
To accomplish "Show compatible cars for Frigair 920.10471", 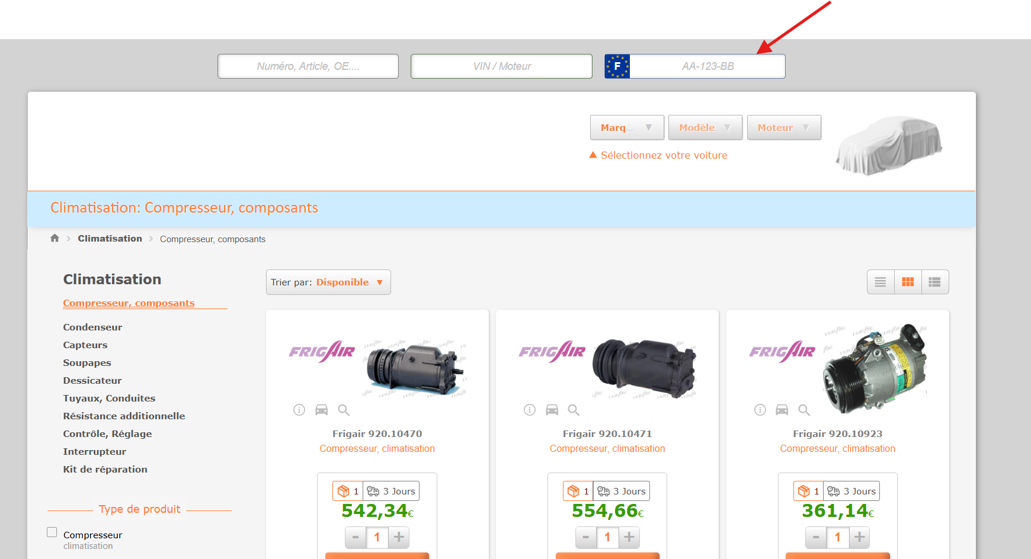I will (552, 410).
